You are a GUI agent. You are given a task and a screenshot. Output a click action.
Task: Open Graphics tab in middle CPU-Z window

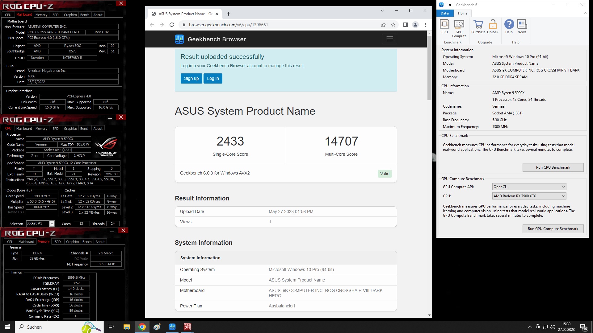(70, 129)
